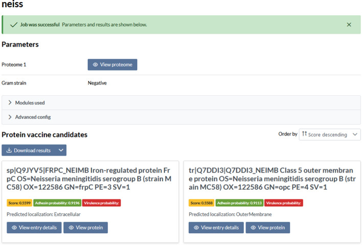Click View protein on opc card

267,228
